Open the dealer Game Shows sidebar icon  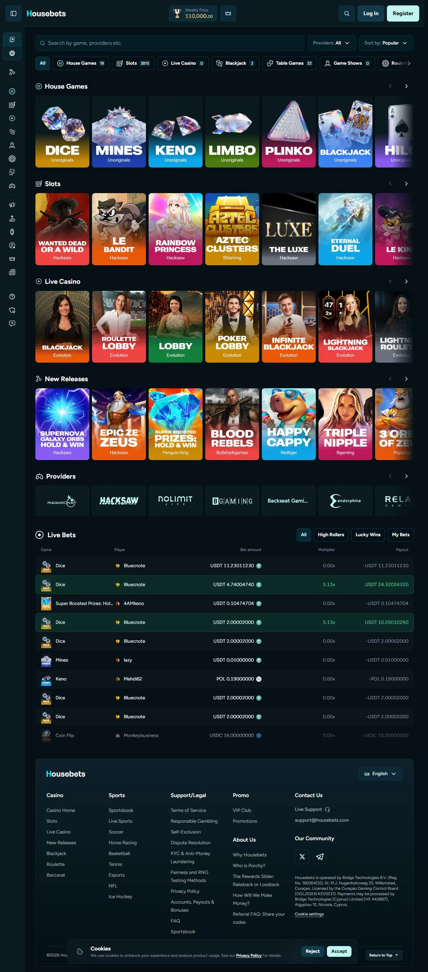click(12, 145)
